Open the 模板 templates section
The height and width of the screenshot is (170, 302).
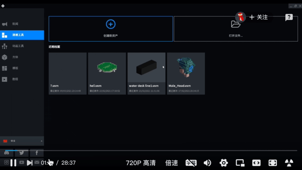click(x=15, y=68)
